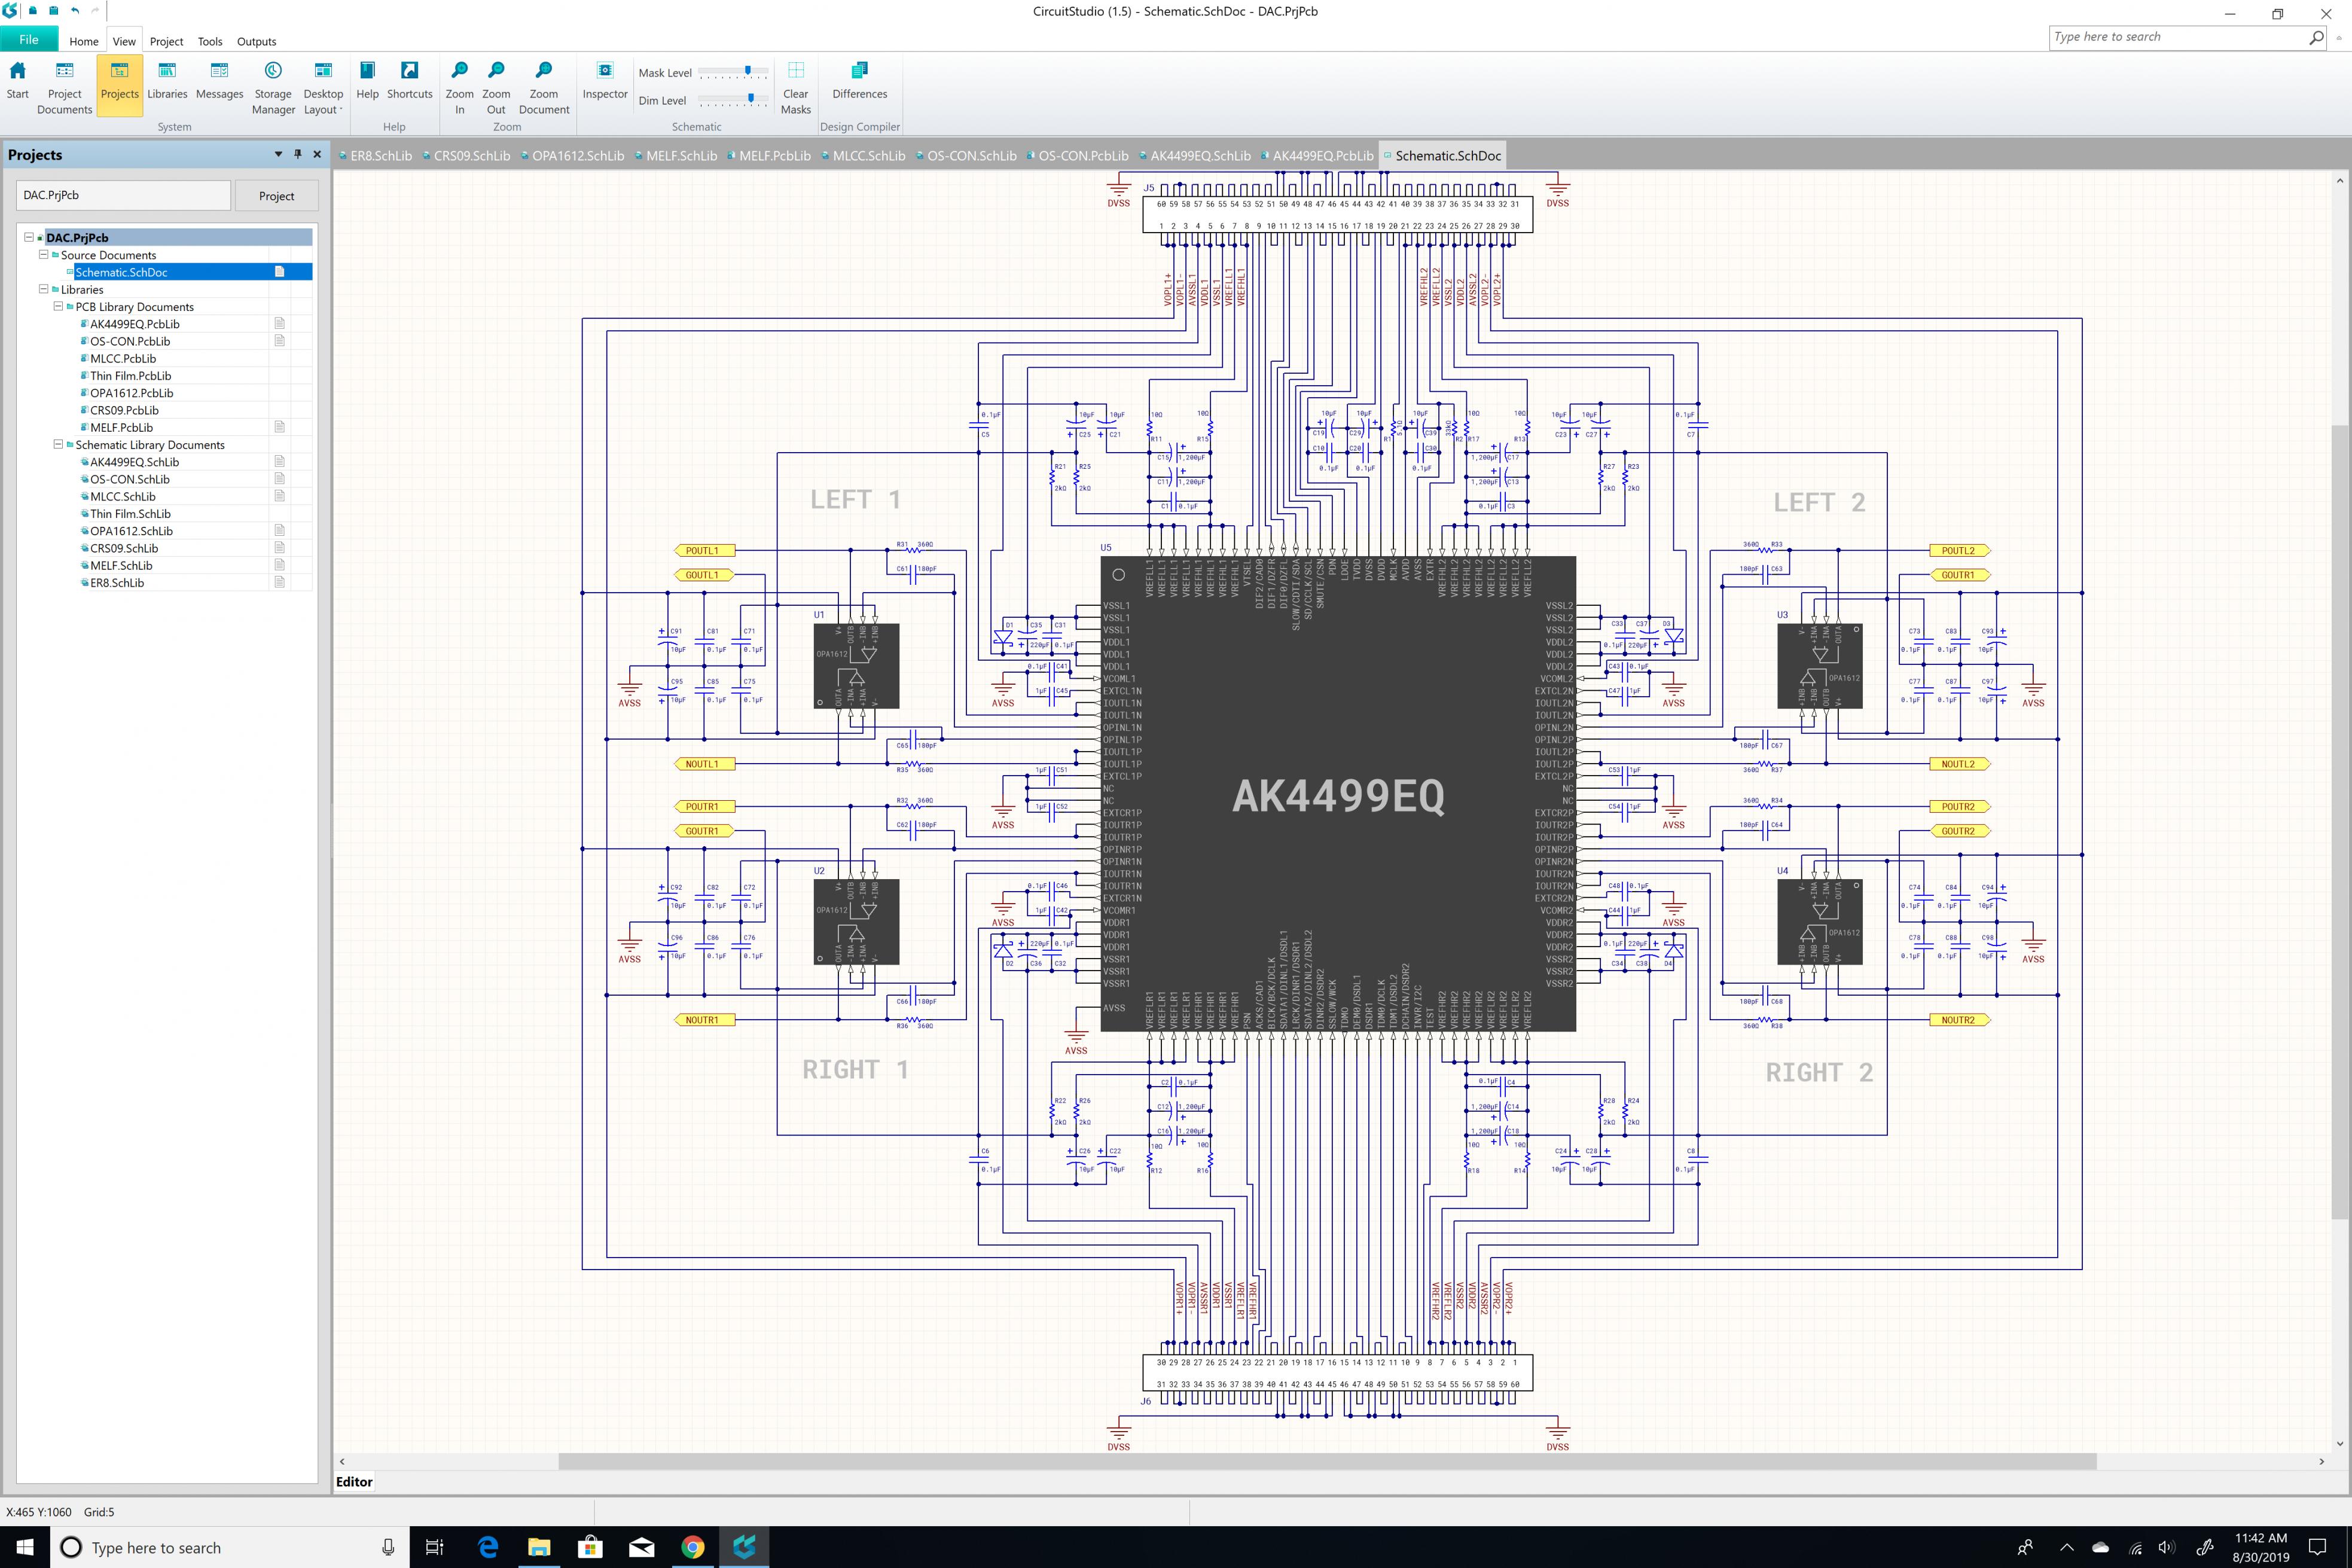Open File Explorer from taskbar
This screenshot has height=1568, width=2352.
[x=539, y=1547]
